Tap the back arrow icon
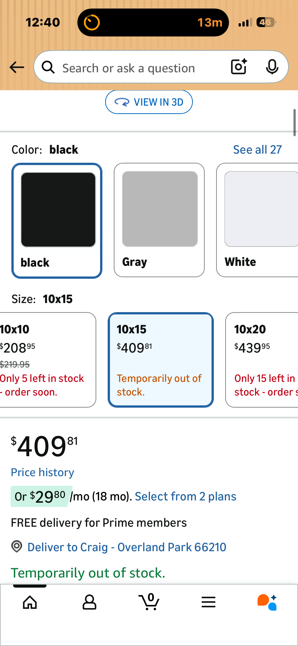 tap(17, 67)
